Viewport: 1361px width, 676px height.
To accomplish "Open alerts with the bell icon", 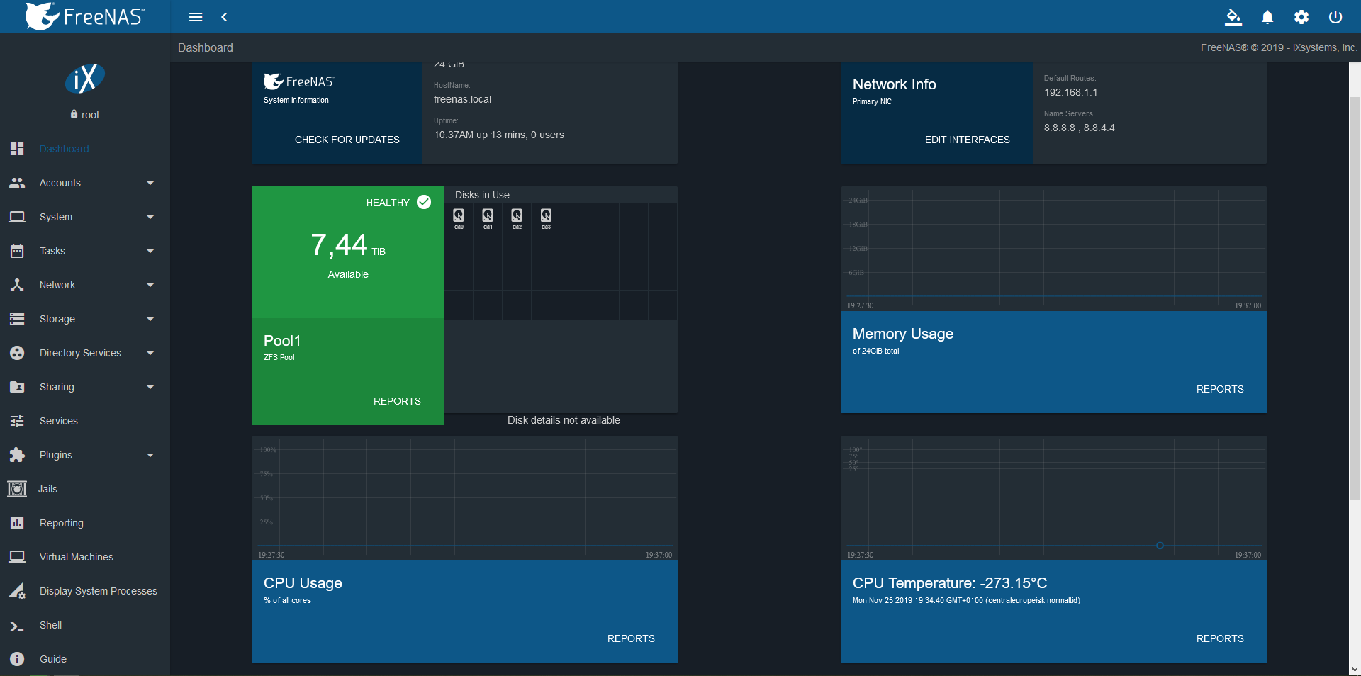I will point(1267,17).
